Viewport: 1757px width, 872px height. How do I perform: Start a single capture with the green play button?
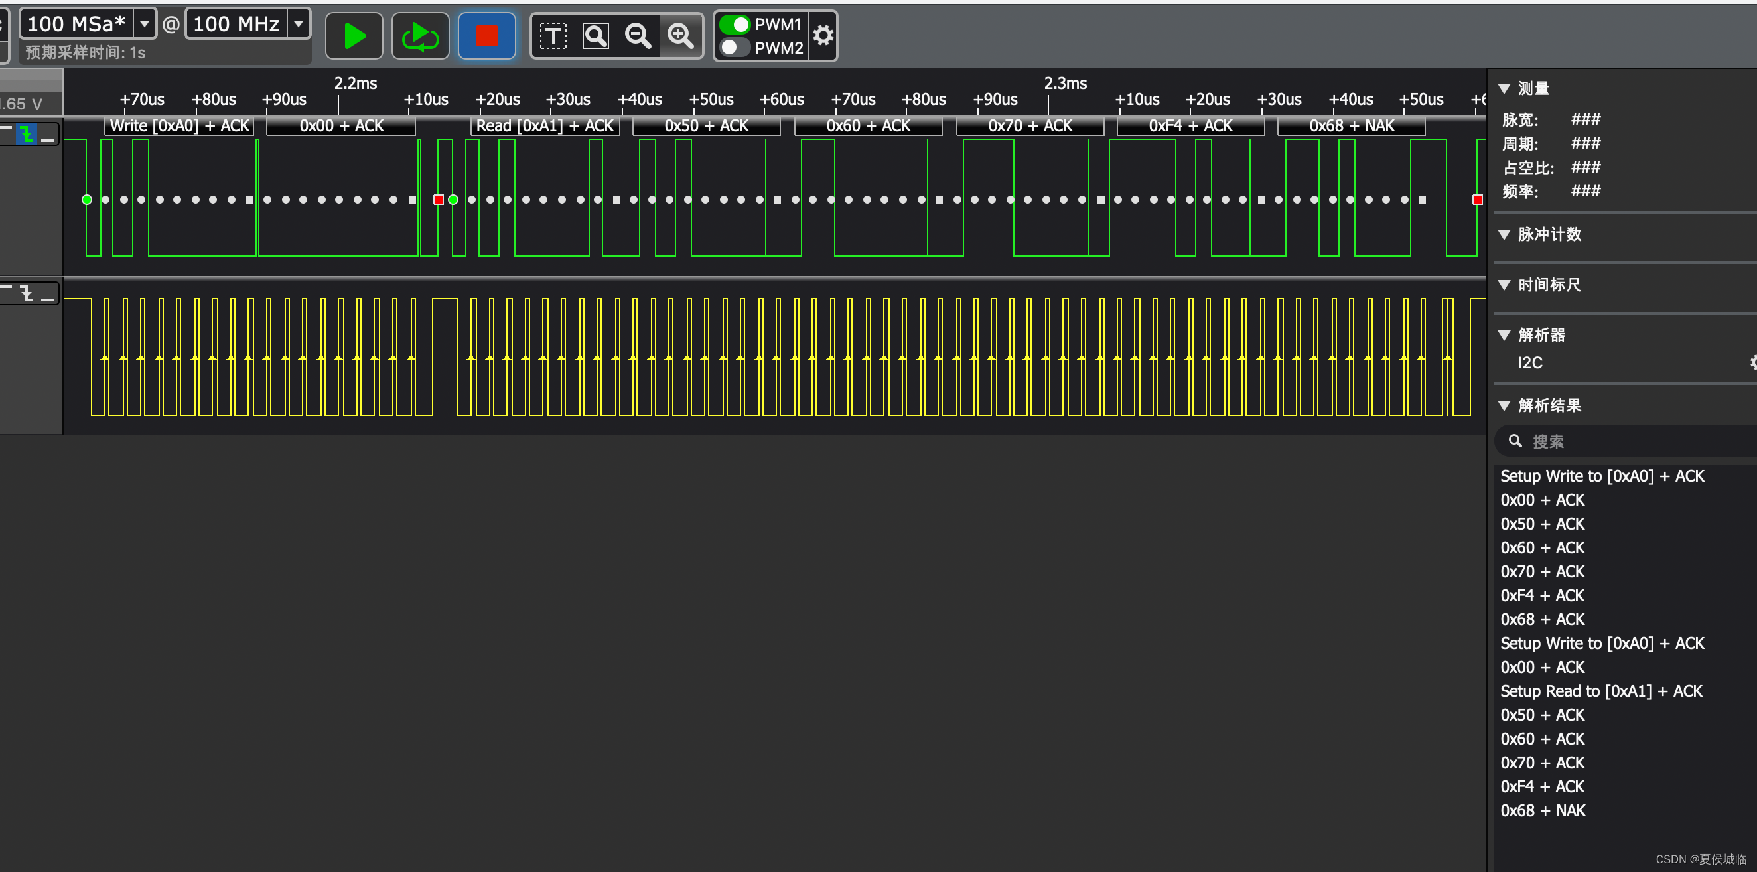[353, 35]
